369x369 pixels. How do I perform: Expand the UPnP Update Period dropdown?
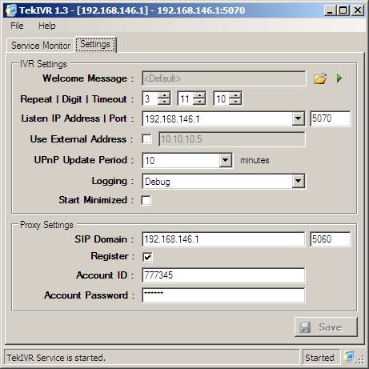[226, 160]
